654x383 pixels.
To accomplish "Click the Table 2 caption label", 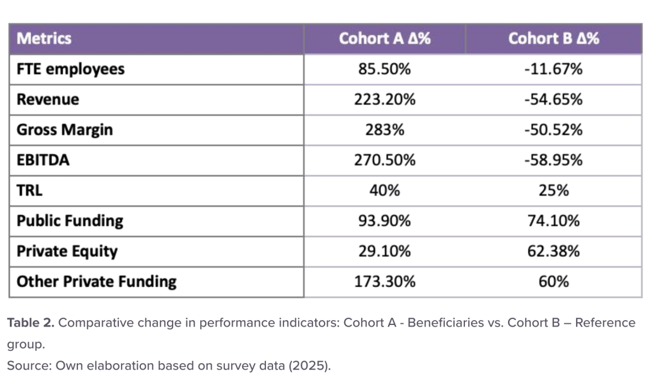I will pyautogui.click(x=30, y=323).
